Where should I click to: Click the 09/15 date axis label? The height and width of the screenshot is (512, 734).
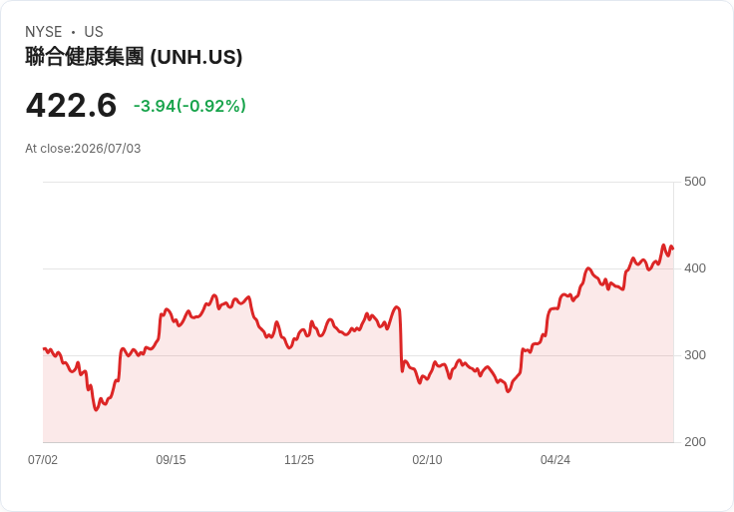coord(171,460)
